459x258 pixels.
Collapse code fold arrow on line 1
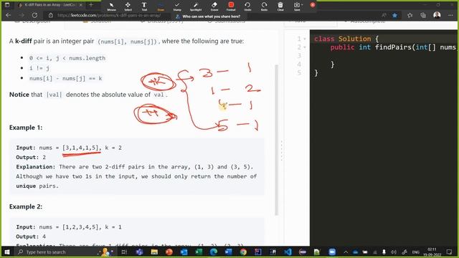pos(305,39)
